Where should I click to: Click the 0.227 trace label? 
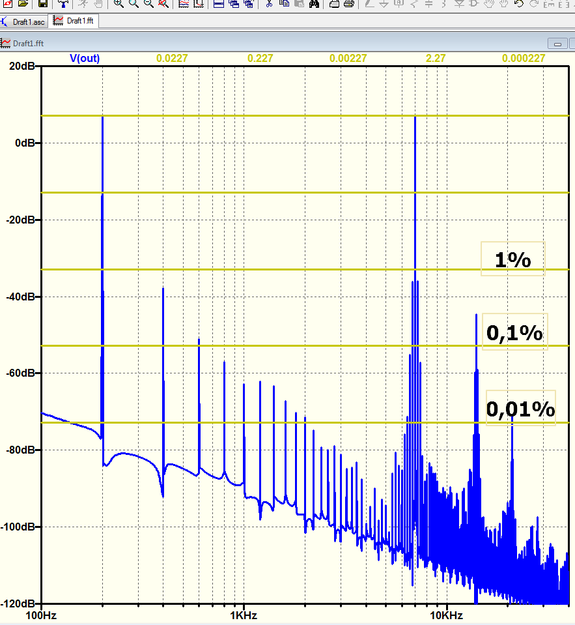[x=260, y=58]
